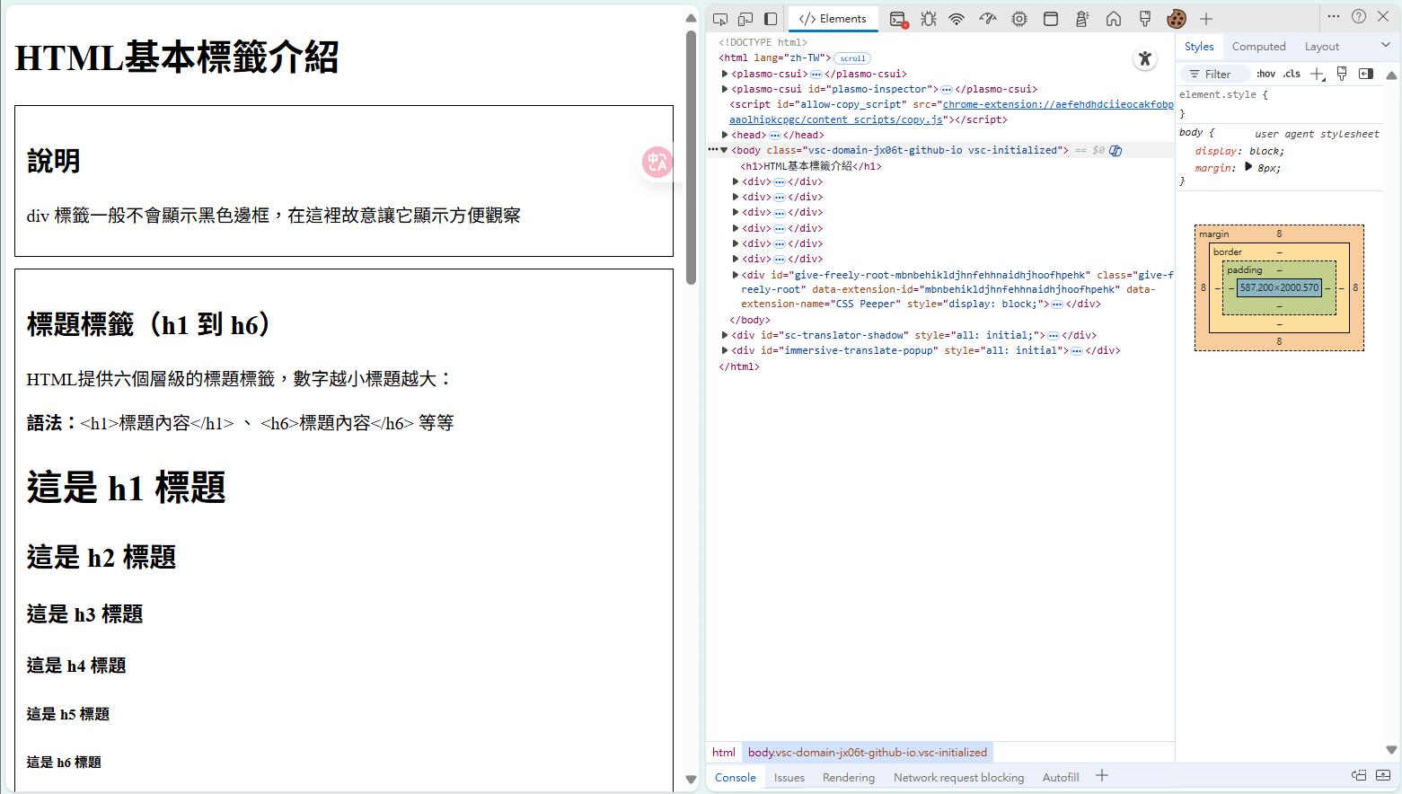The height and width of the screenshot is (794, 1402).
Task: Open the Application tool window icon
Action: (1051, 19)
